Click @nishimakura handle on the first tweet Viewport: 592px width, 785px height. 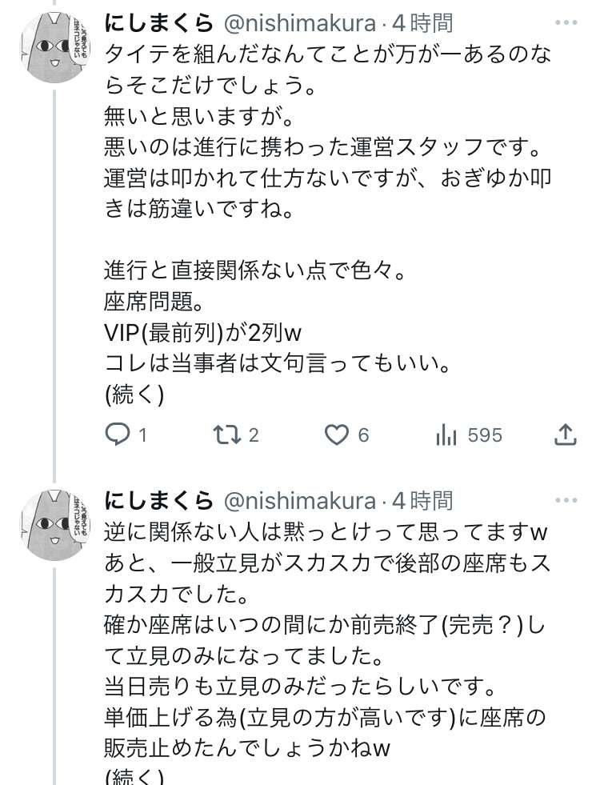(298, 22)
